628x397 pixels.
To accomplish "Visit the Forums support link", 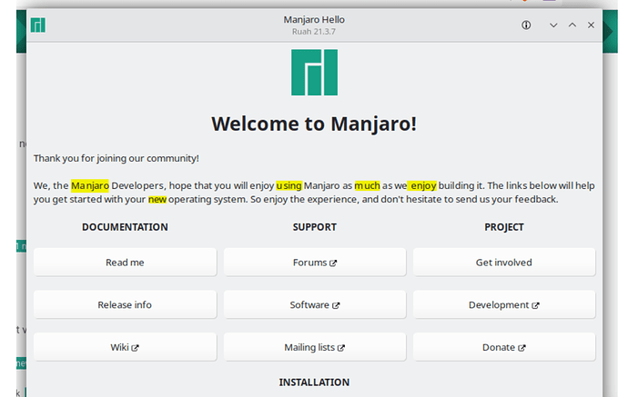I will [x=315, y=263].
